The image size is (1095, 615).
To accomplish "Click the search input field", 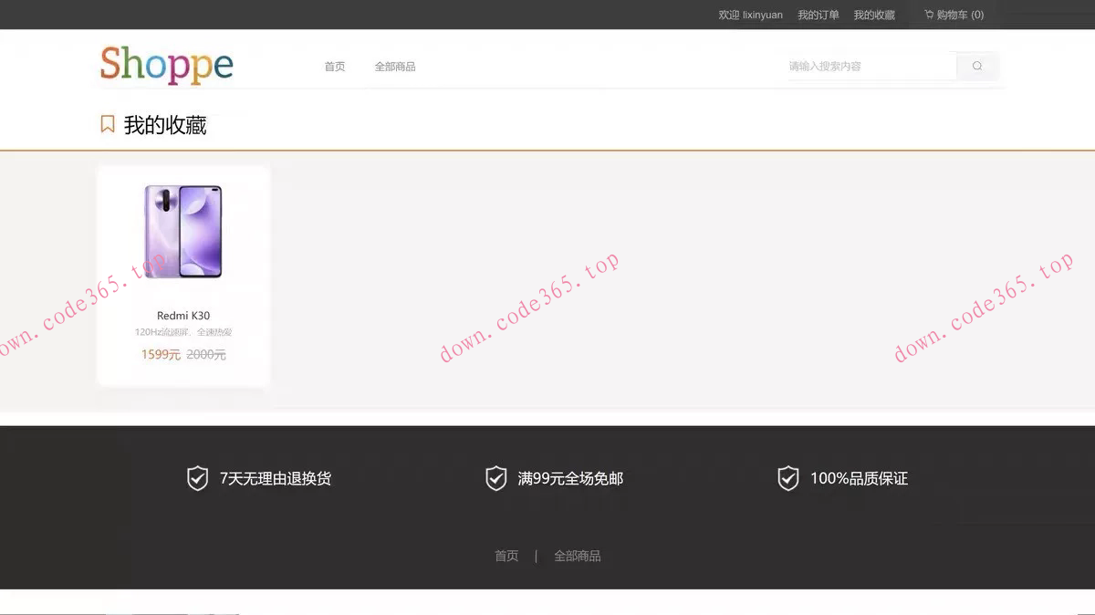I will (x=867, y=66).
